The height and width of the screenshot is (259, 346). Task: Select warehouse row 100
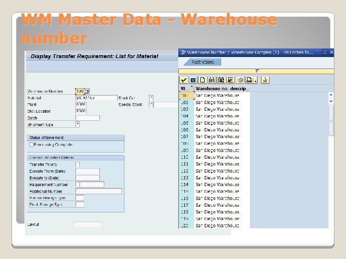pyautogui.click(x=214, y=95)
